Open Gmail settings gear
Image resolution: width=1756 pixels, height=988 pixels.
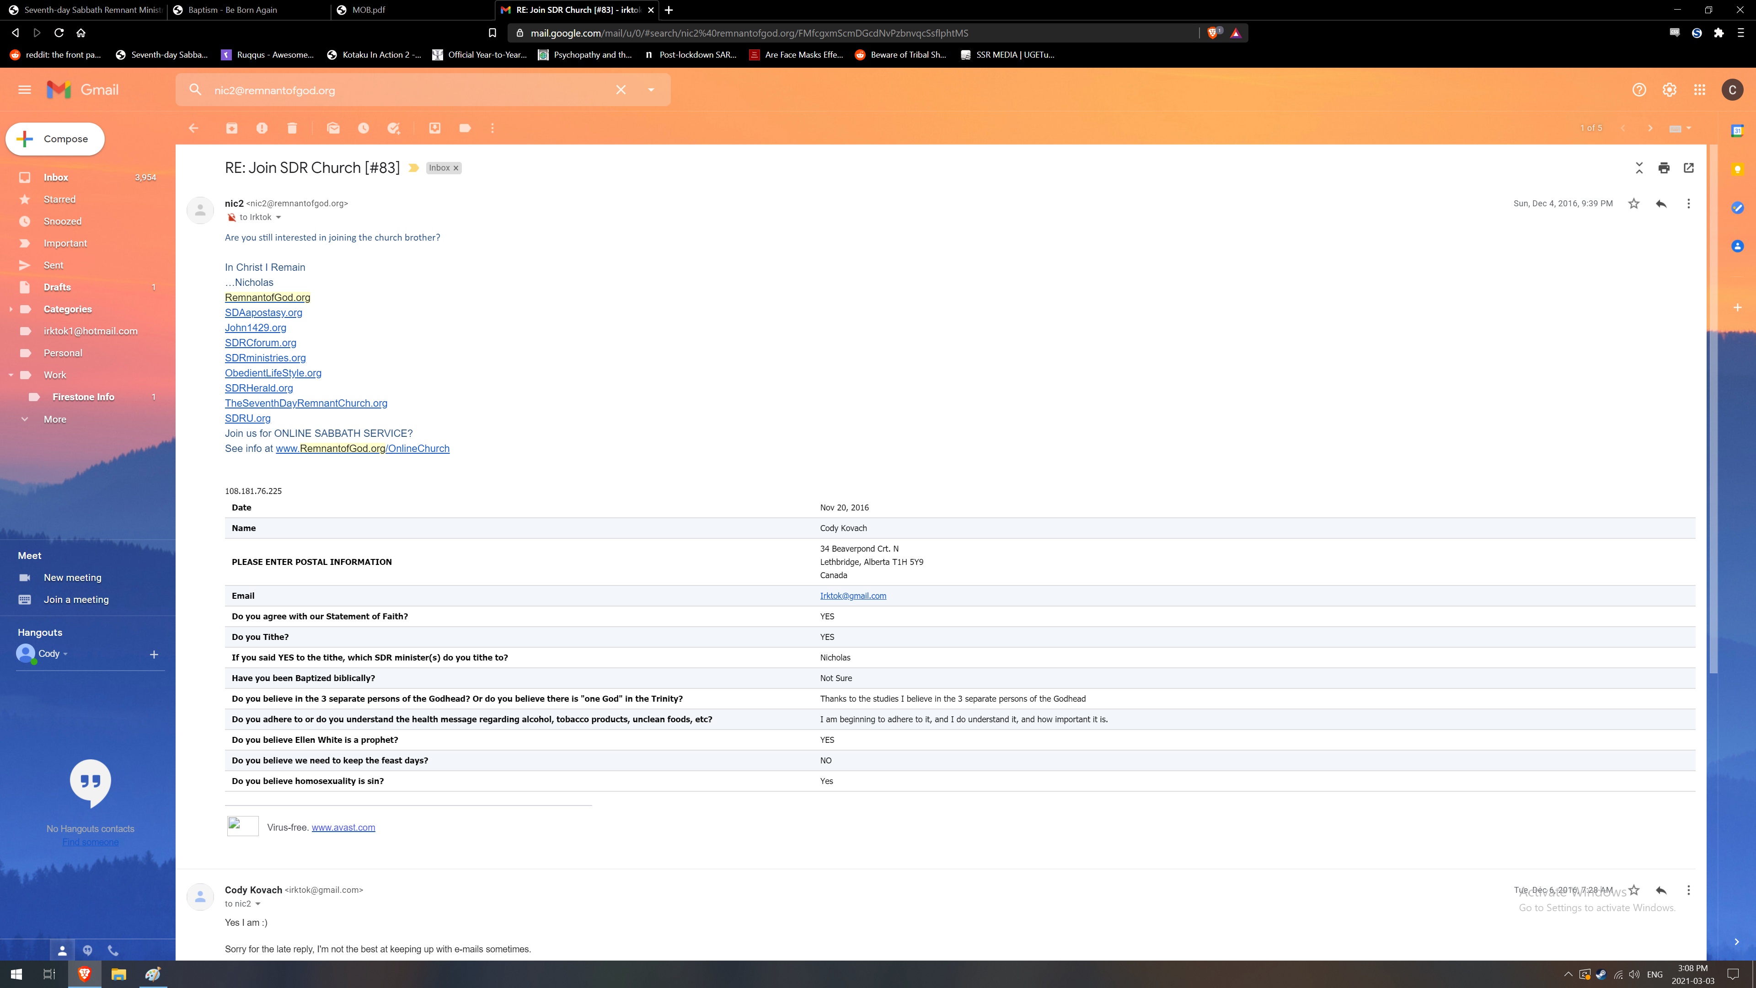[1670, 90]
